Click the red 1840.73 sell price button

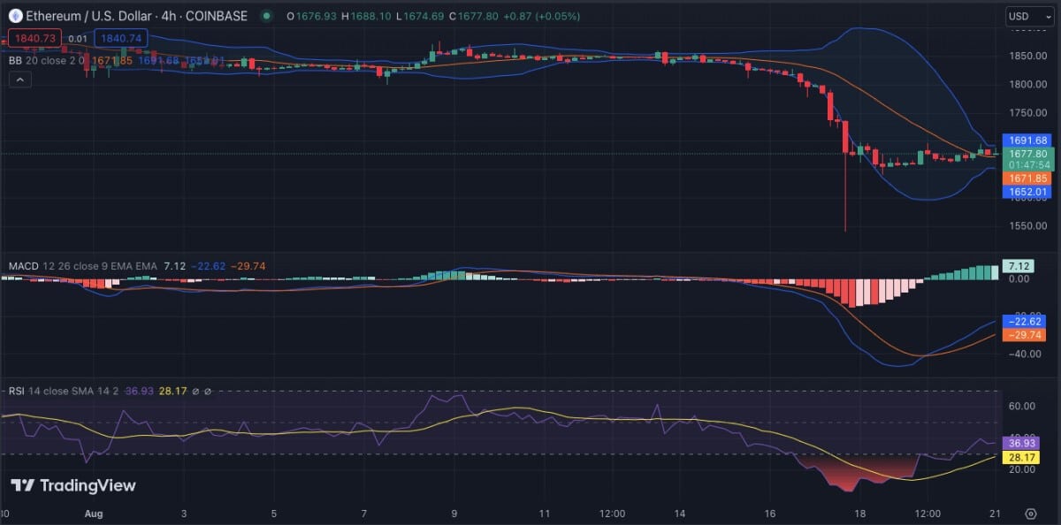(x=34, y=38)
